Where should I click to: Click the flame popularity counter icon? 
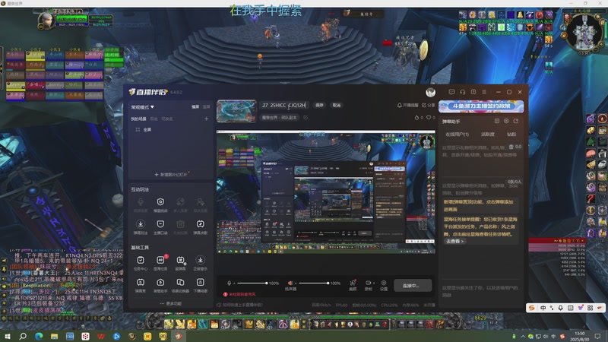[416, 118]
